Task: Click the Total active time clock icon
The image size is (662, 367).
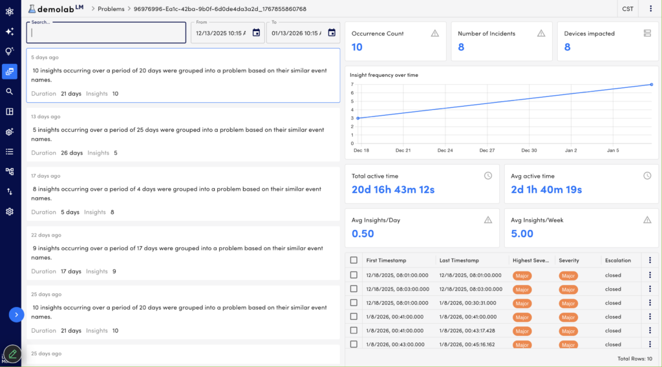Action: pos(488,176)
